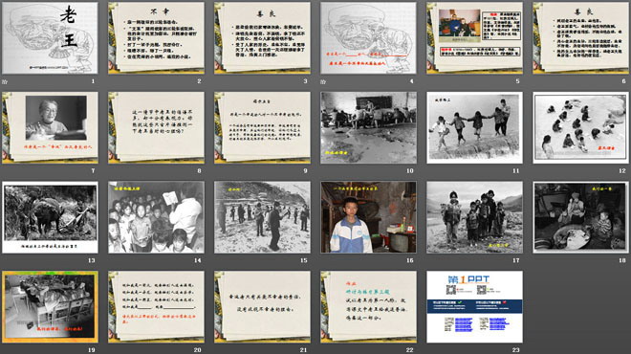Click slide number label 17
Screen dimensions: 631x354
(x=516, y=260)
